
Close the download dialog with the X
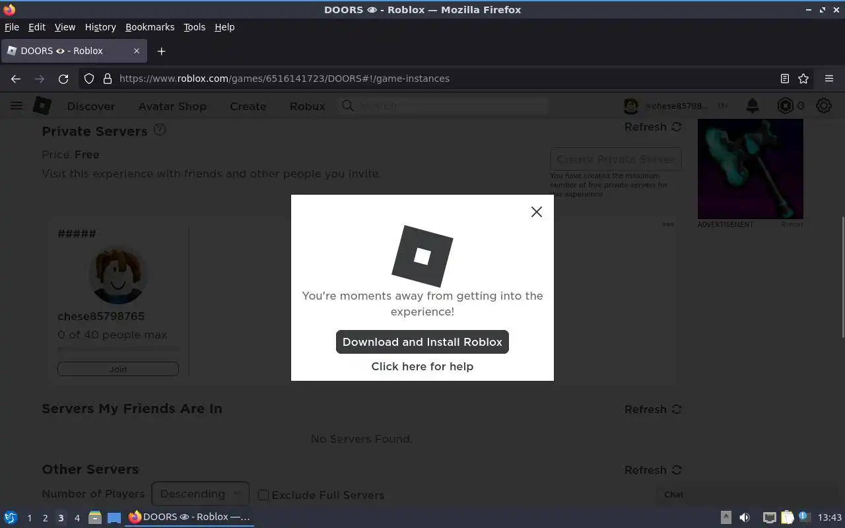[537, 212]
